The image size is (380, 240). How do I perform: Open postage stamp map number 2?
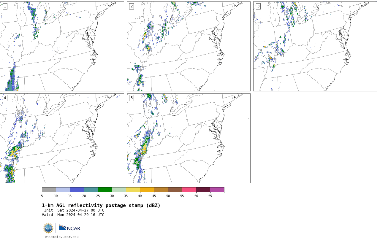189,46
